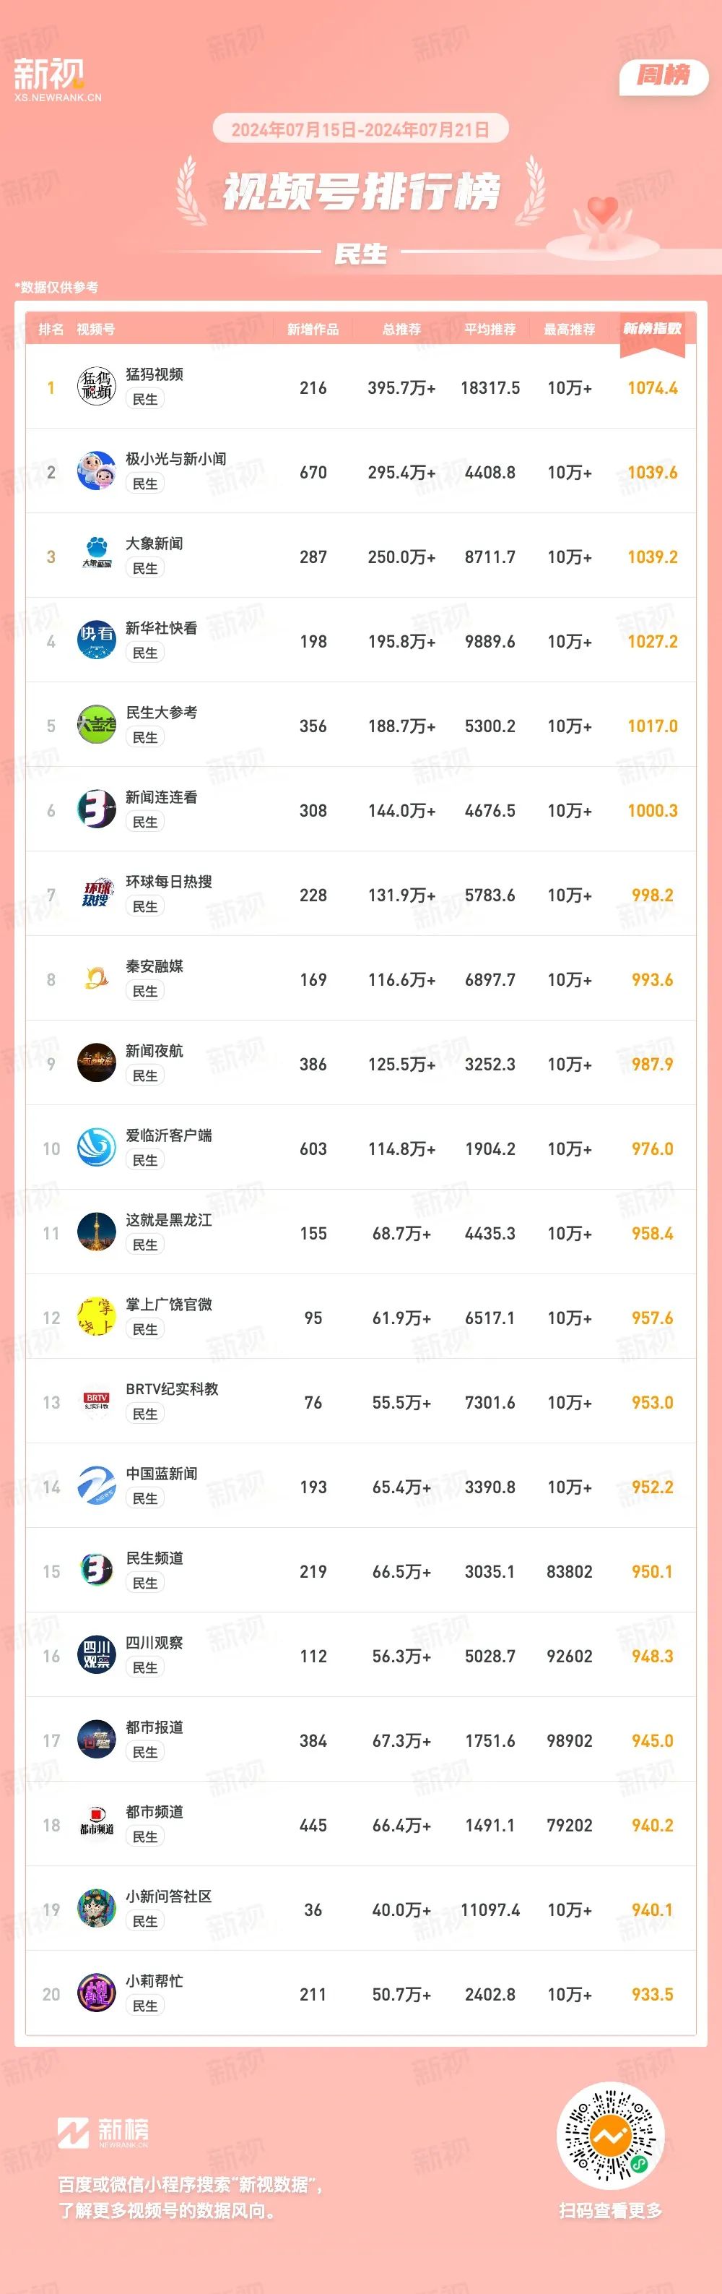Select the 四川观察 avatar icon
The height and width of the screenshot is (2294, 722).
click(96, 1656)
